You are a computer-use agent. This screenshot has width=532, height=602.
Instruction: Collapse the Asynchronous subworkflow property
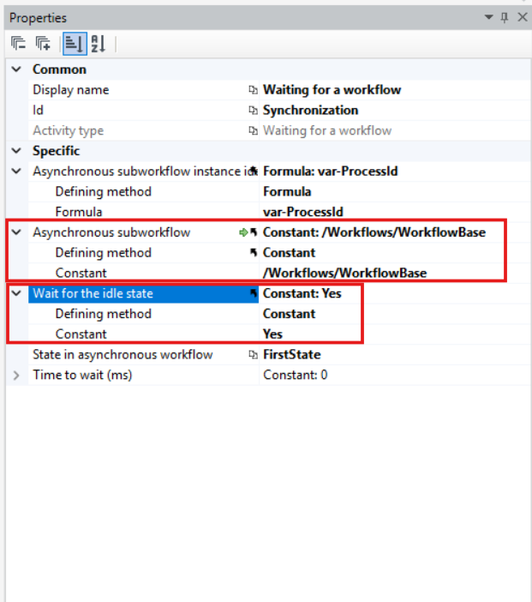click(16, 232)
